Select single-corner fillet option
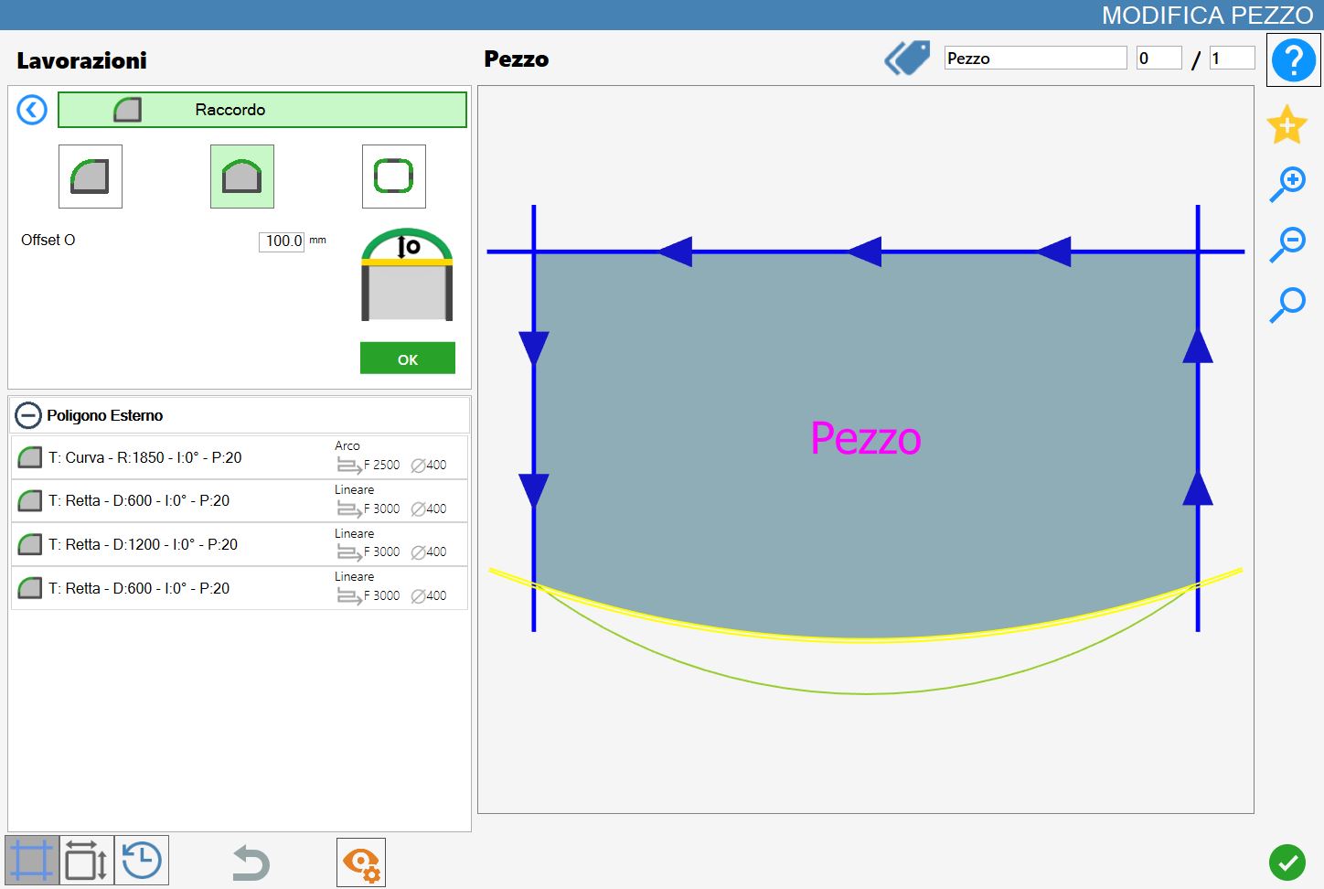Screen dimensions: 1324x889 click(91, 177)
